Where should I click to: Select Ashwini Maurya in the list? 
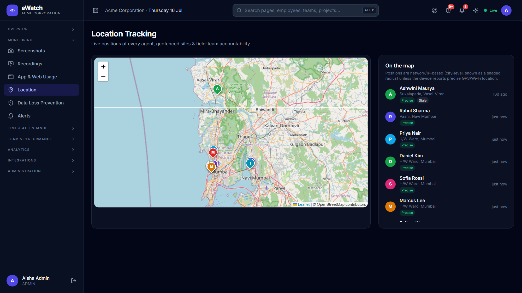pyautogui.click(x=446, y=94)
